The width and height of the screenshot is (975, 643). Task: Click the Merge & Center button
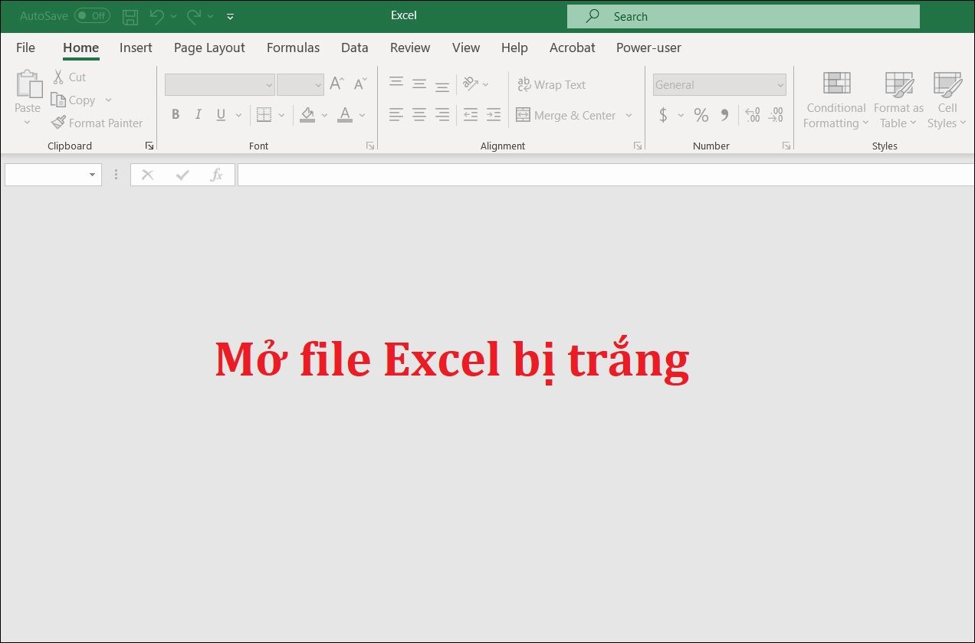(566, 115)
